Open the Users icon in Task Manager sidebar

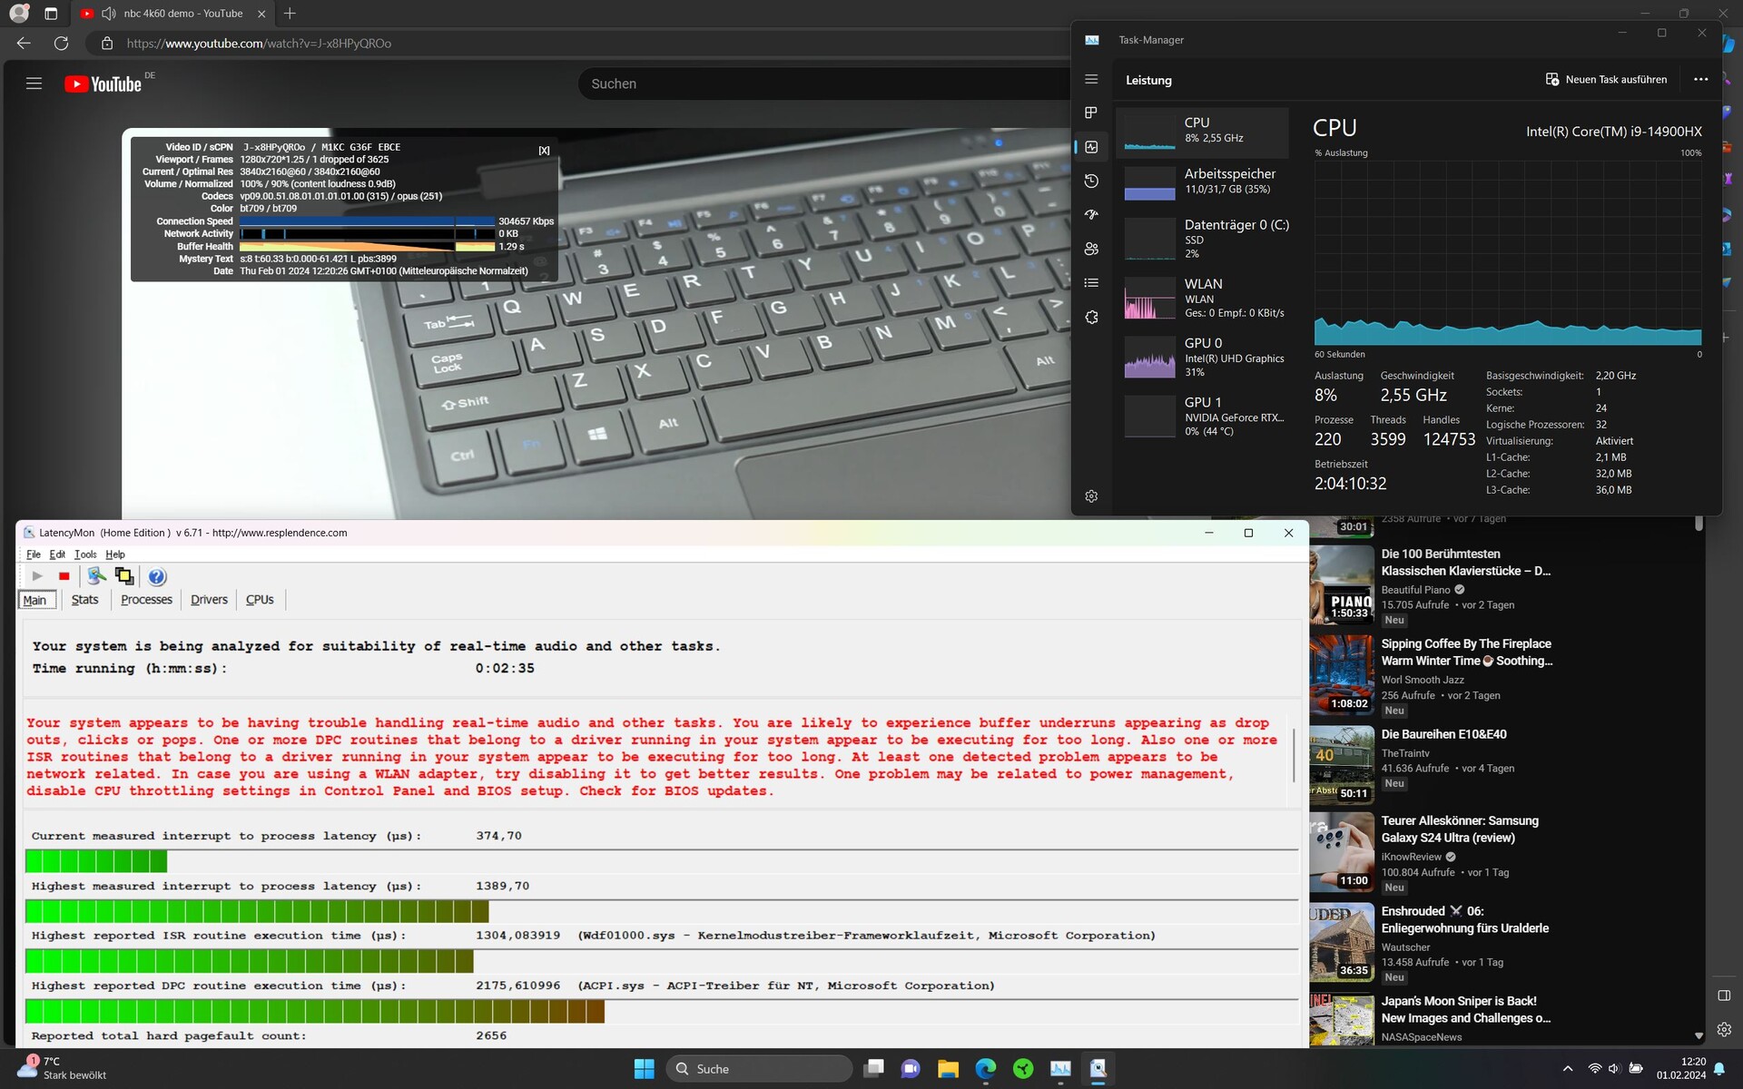coord(1091,249)
